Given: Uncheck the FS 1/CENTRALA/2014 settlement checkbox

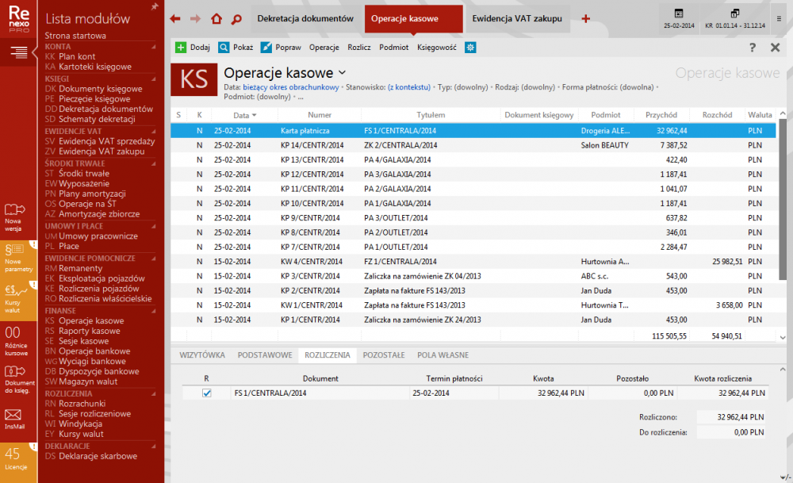Looking at the screenshot, I should [x=207, y=393].
